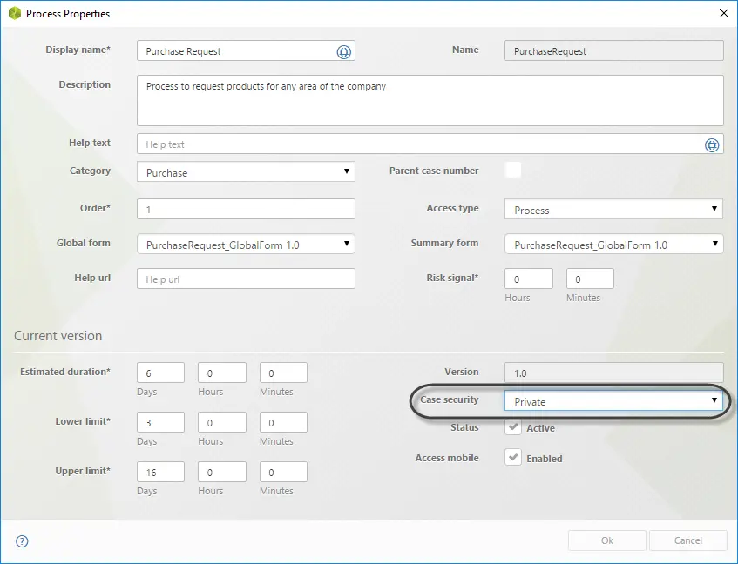This screenshot has width=738, height=564.
Task: Click the Process Properties title text
Action: (x=68, y=14)
